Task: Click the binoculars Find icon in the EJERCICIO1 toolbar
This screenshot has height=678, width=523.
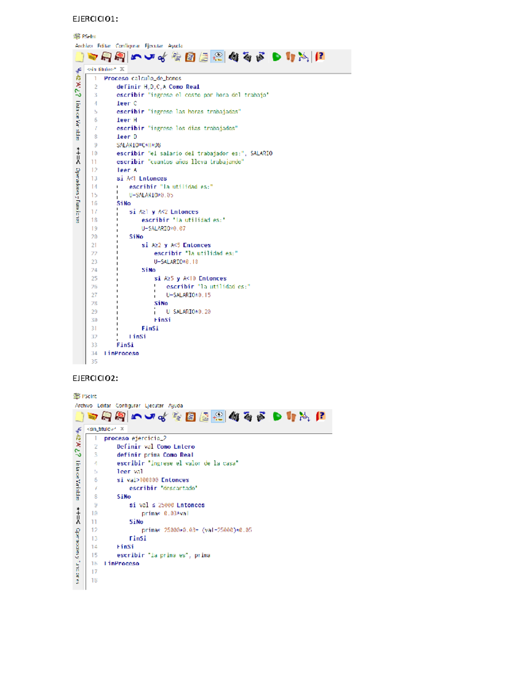Action: point(234,57)
